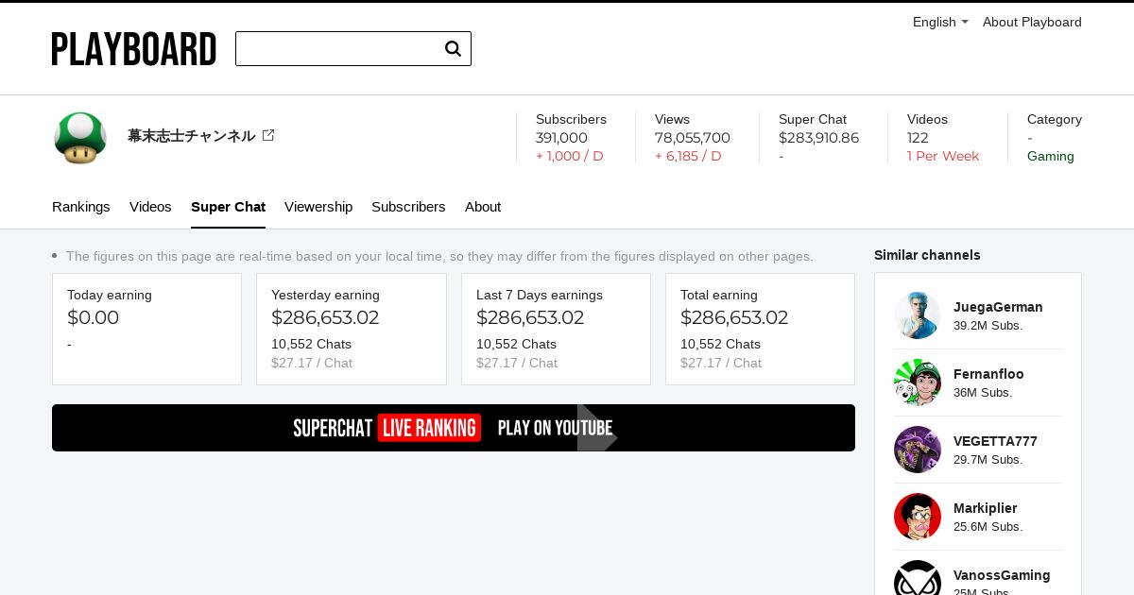Click the Similar channels heading
Screen dimensions: 1134x595
(x=927, y=255)
